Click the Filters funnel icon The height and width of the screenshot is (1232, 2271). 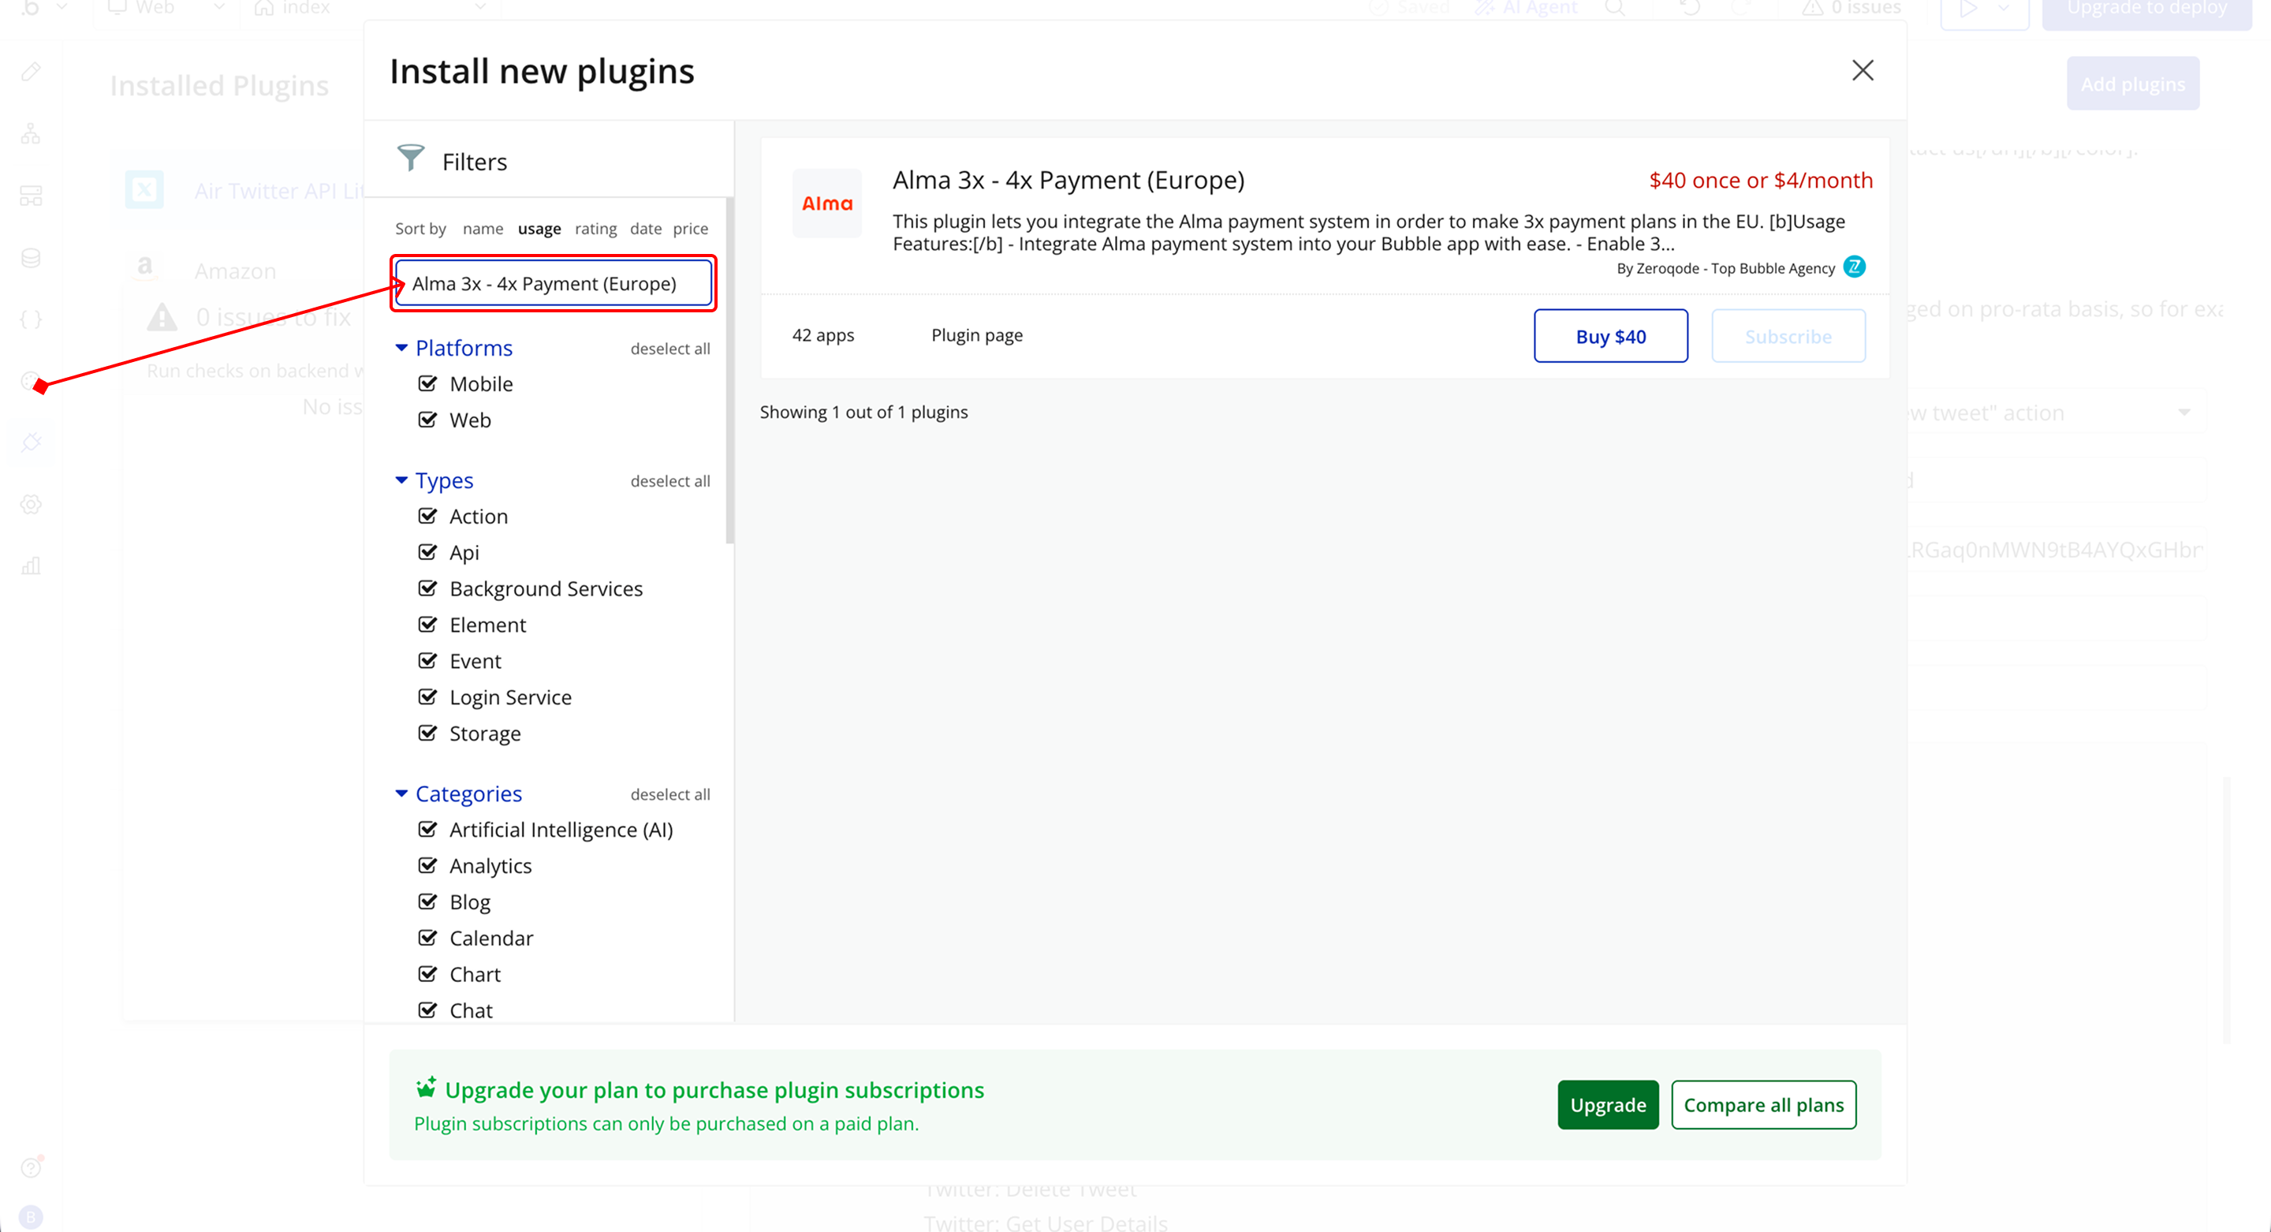tap(411, 159)
